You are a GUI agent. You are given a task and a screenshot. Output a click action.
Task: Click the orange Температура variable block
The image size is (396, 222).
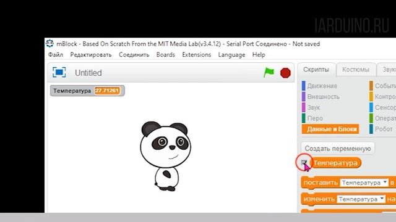pos(336,163)
